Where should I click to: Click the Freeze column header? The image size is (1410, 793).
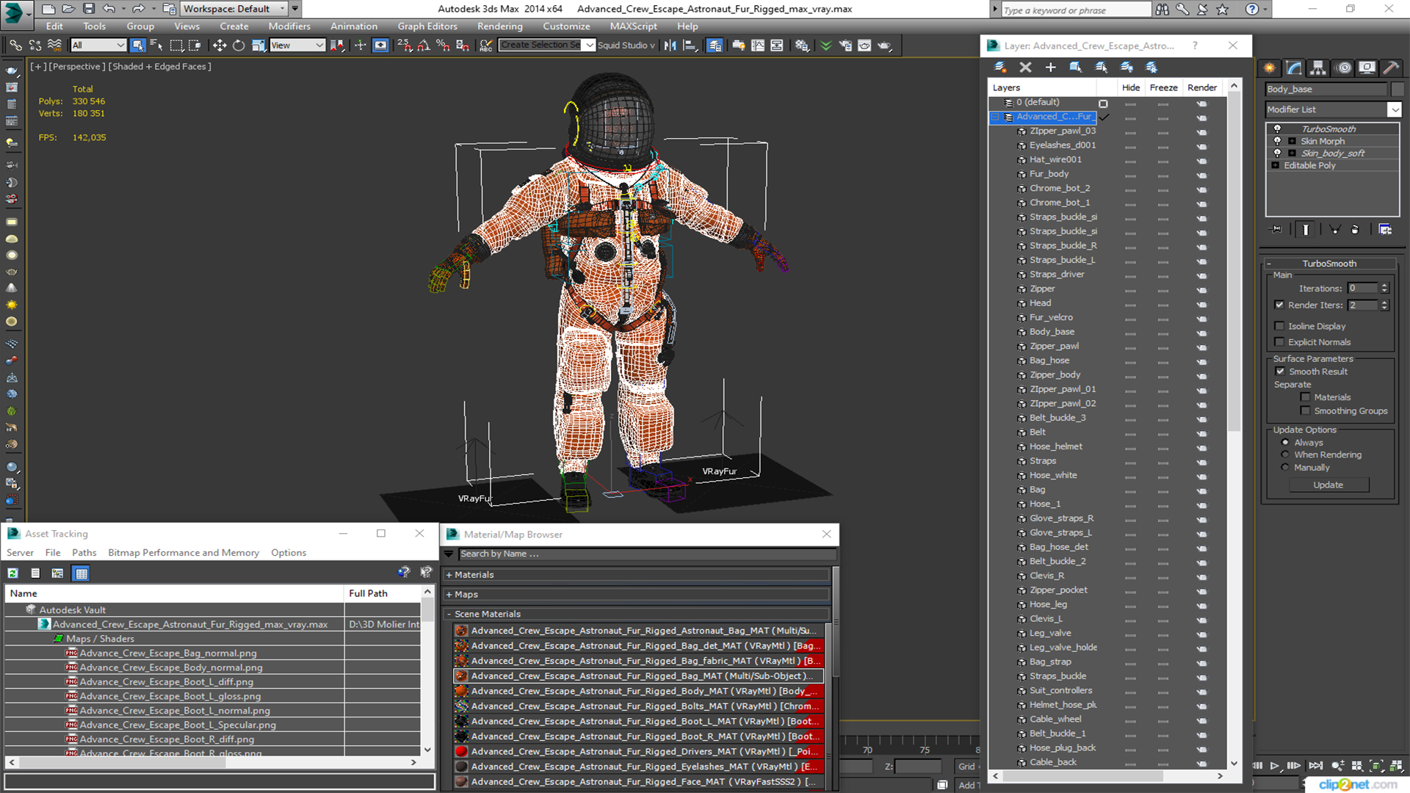1163,87
